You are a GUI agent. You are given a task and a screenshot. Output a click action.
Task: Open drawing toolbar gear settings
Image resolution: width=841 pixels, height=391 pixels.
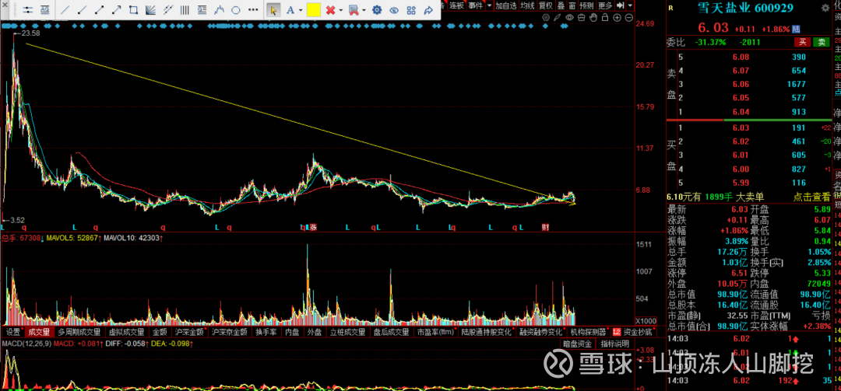(x=377, y=9)
